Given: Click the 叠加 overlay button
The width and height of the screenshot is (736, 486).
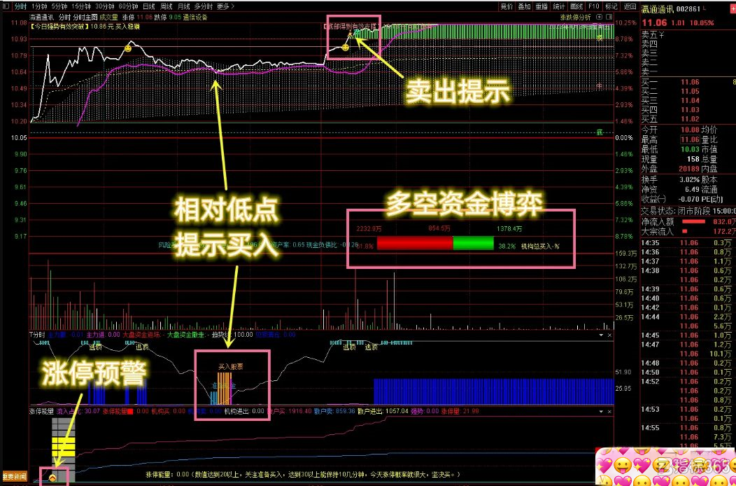Looking at the screenshot, I should [x=524, y=6].
